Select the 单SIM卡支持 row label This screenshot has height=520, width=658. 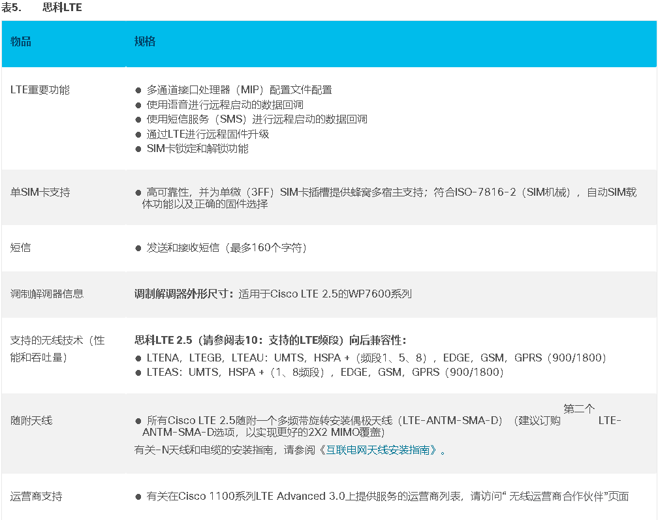[x=40, y=192]
